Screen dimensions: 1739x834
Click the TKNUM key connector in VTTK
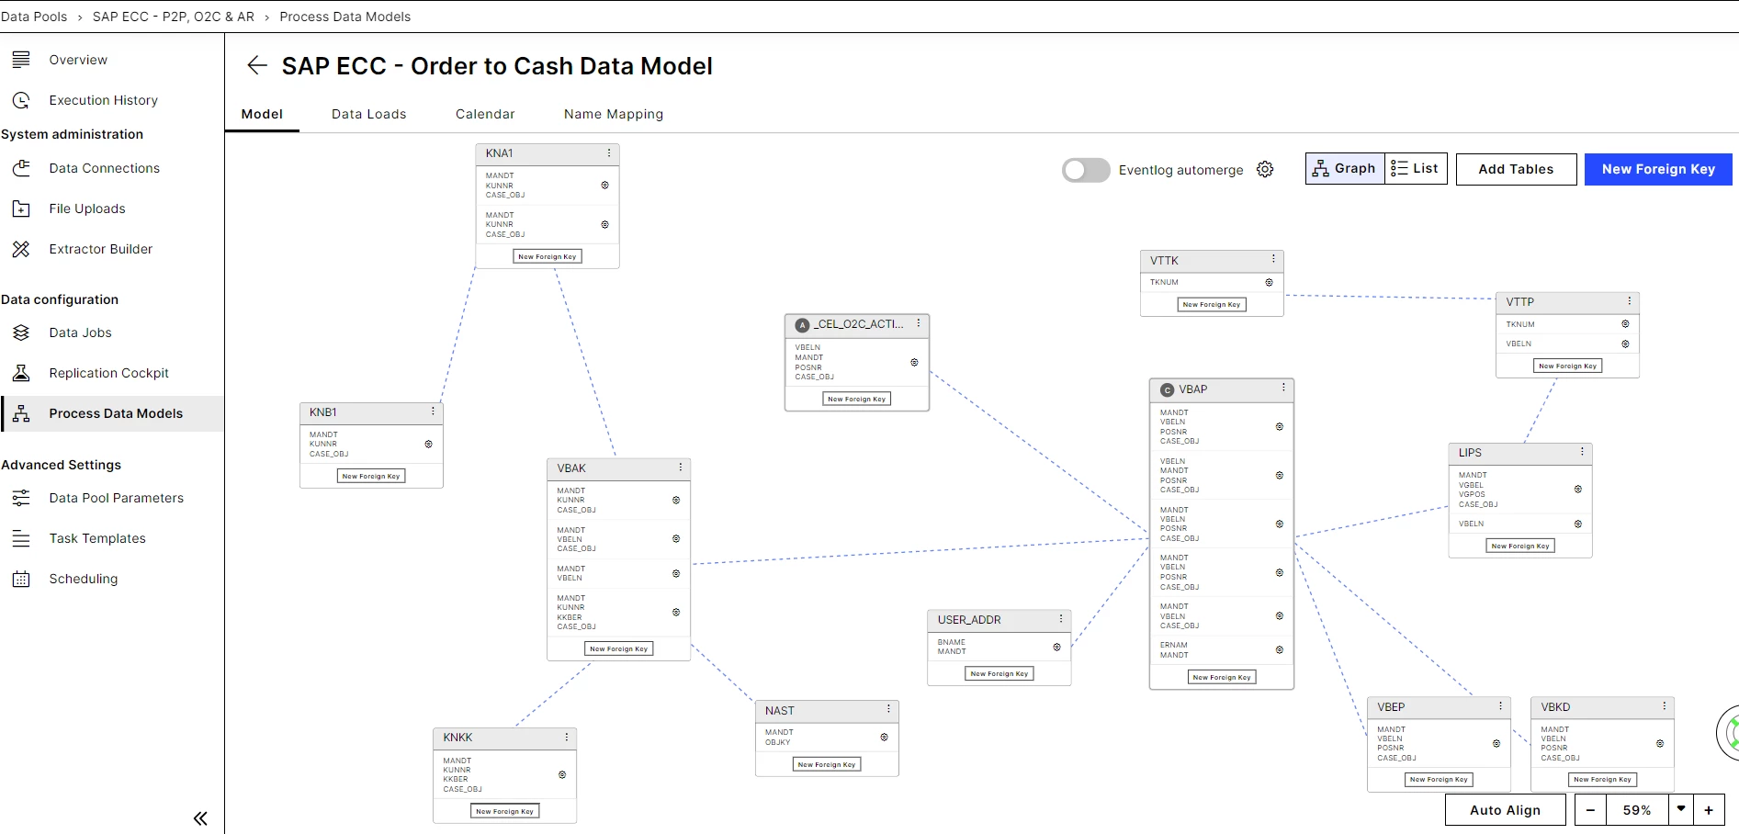click(1269, 282)
